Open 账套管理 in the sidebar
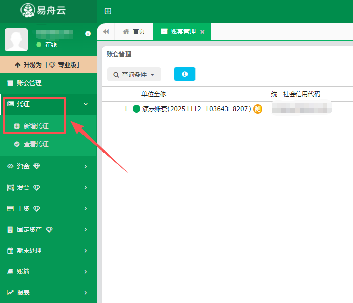This screenshot has height=303, width=353. [x=29, y=83]
